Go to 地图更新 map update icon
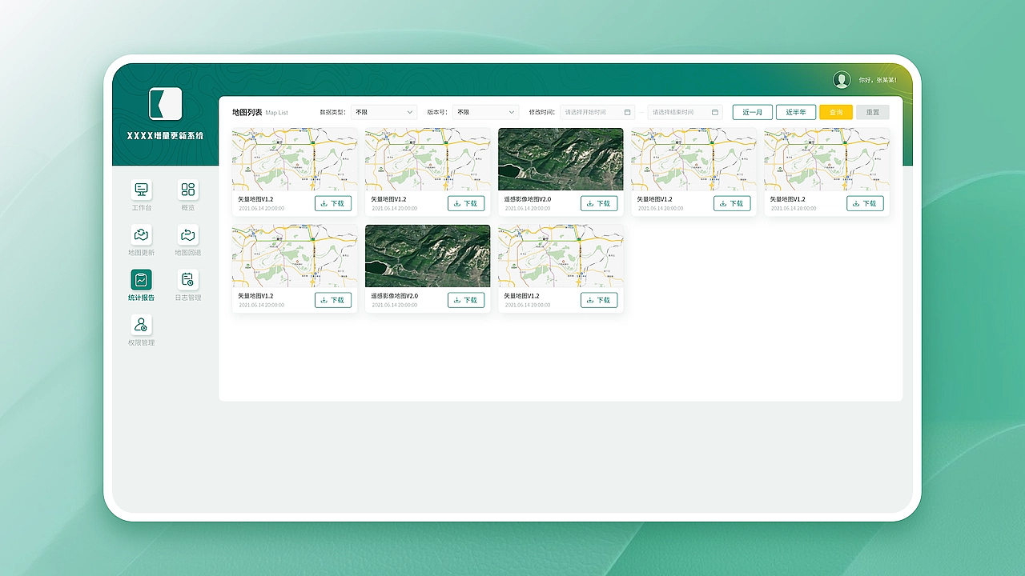 [142, 234]
